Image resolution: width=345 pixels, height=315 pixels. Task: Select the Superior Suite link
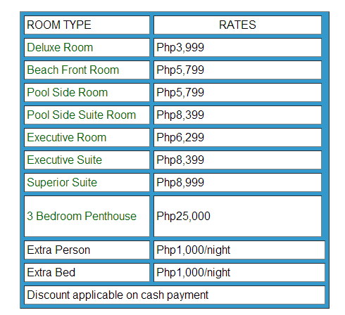[62, 182]
